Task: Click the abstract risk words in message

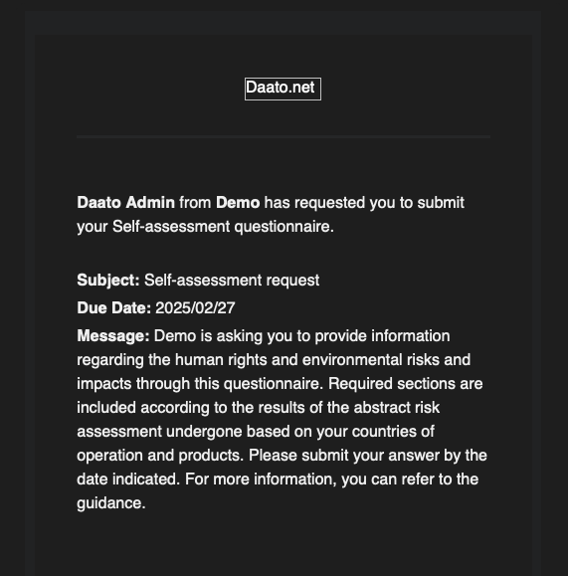Action: point(397,408)
